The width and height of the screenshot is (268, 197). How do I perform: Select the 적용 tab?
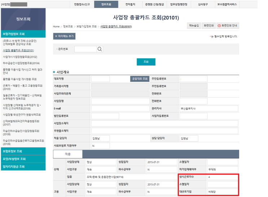point(68,154)
